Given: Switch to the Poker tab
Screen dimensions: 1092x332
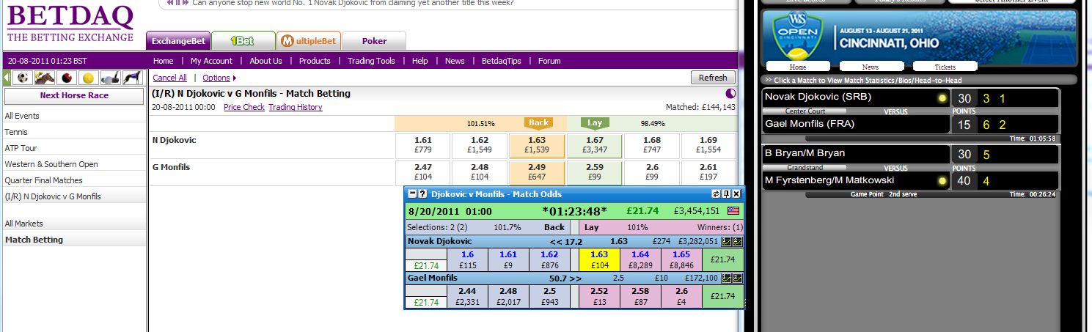Looking at the screenshot, I should click(x=374, y=41).
